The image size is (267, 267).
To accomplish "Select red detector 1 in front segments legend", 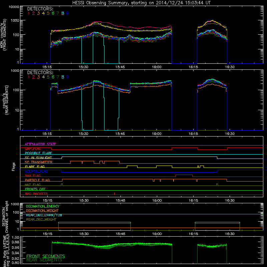I will pos(29,13).
